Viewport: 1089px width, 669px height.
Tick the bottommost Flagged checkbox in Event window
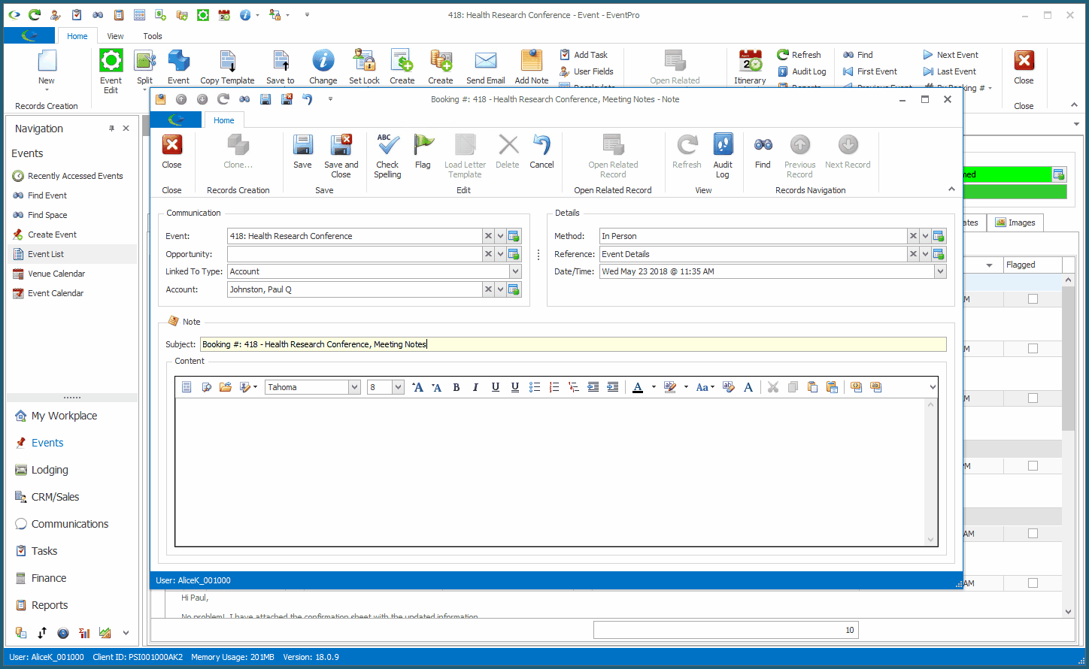click(x=1033, y=583)
